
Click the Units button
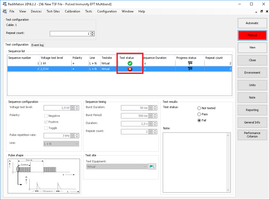click(x=252, y=85)
